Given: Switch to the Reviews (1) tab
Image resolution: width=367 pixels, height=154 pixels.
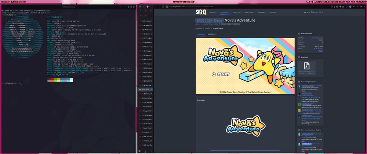Looking at the screenshot, I should [212, 35].
